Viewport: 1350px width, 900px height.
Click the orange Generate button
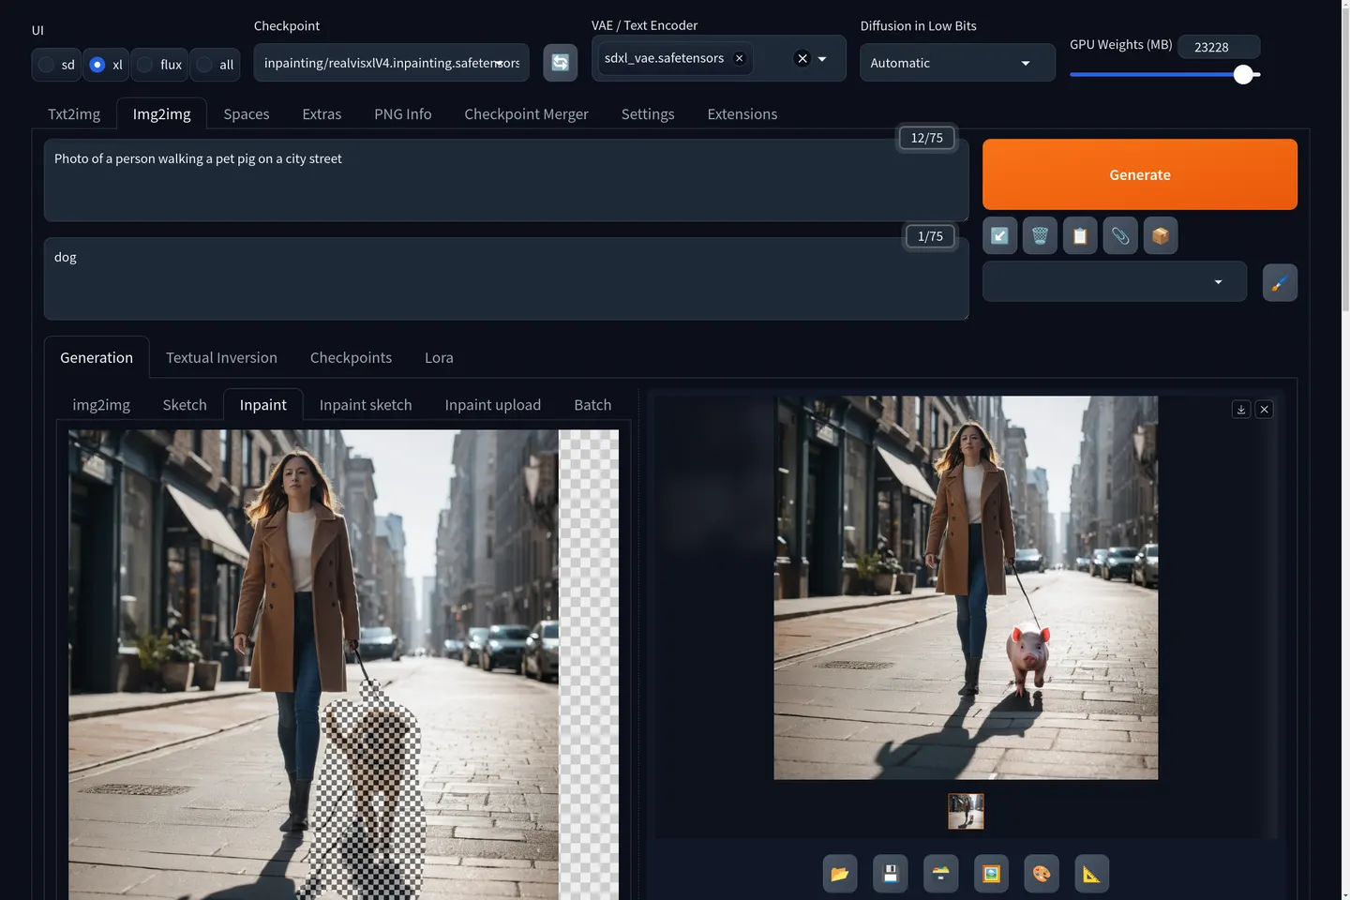[1140, 174]
